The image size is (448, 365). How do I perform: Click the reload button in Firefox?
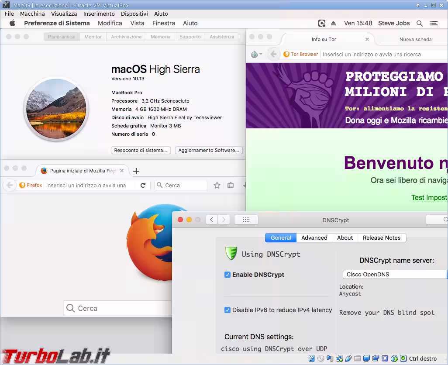(x=143, y=186)
